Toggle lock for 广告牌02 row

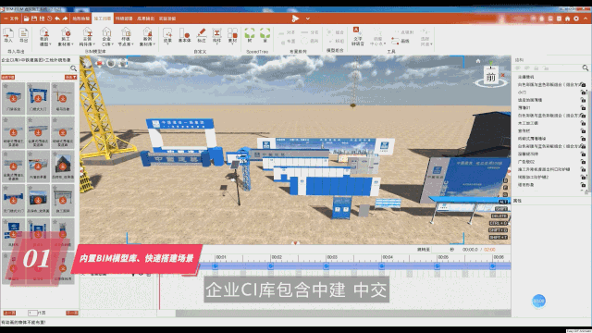(584, 162)
